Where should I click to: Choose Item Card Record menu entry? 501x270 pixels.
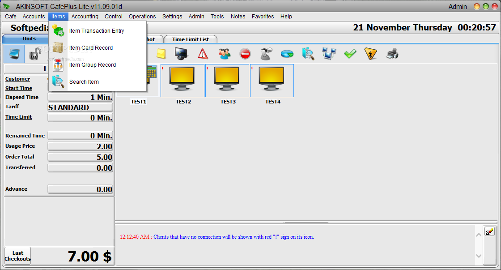(x=98, y=47)
